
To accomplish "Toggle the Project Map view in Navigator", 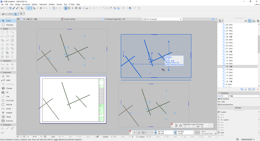I will click(246, 21).
